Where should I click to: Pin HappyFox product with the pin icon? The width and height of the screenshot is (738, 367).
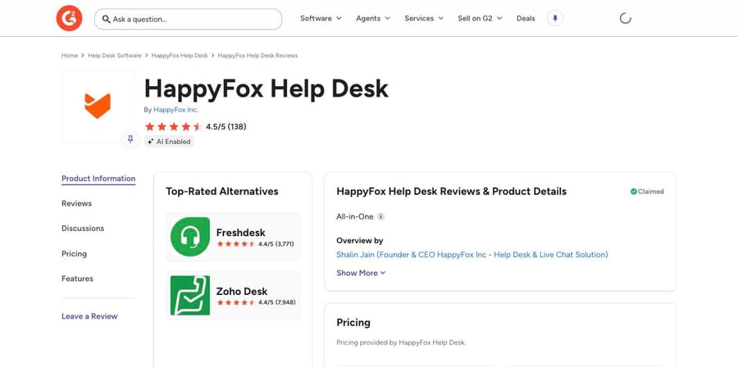click(x=130, y=139)
